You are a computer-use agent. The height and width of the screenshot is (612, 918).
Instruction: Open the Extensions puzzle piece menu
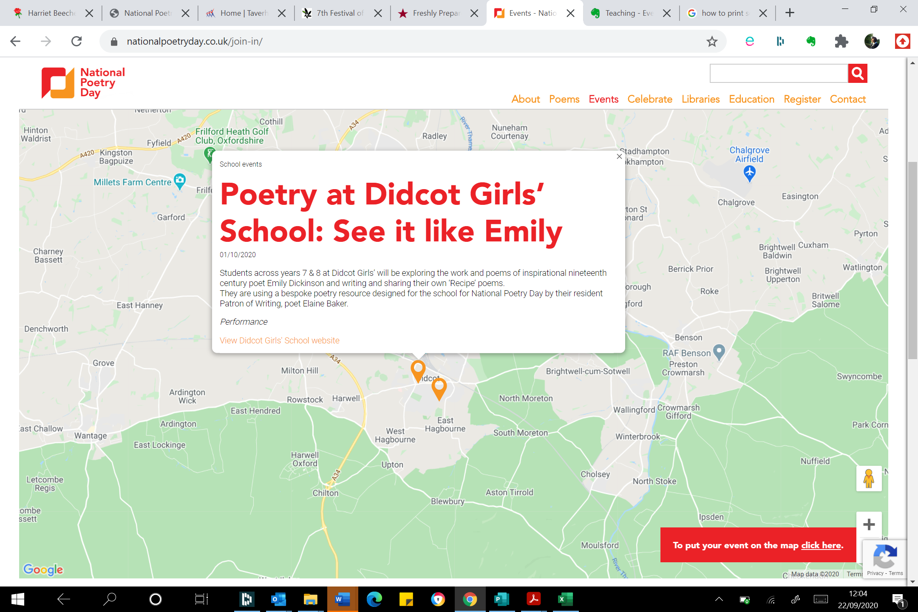[x=841, y=41]
